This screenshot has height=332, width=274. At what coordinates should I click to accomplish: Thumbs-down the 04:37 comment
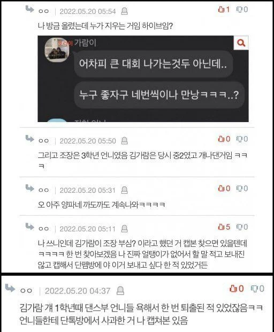pyautogui.click(x=257, y=289)
